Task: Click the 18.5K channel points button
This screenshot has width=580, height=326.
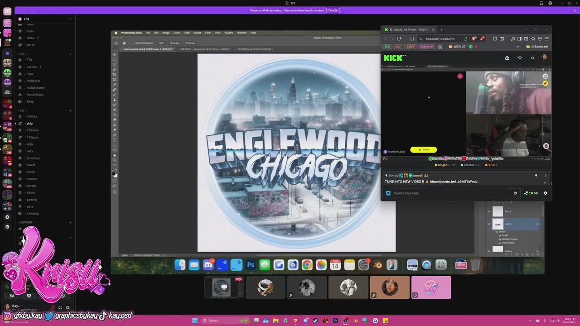Action: click(531, 193)
